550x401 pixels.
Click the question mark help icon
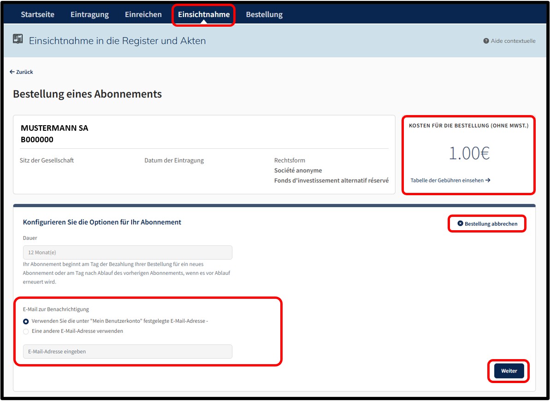click(486, 41)
